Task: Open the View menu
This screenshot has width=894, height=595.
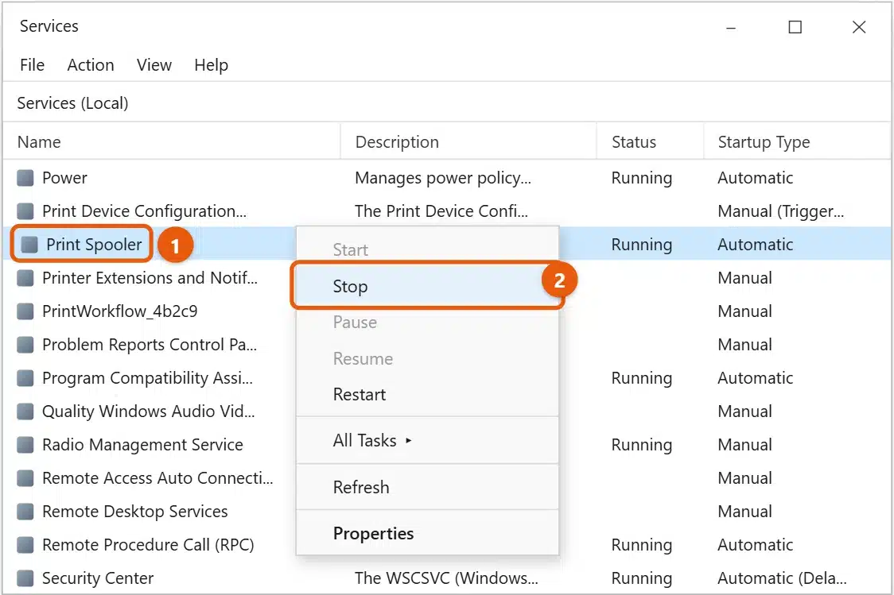Action: (x=154, y=65)
